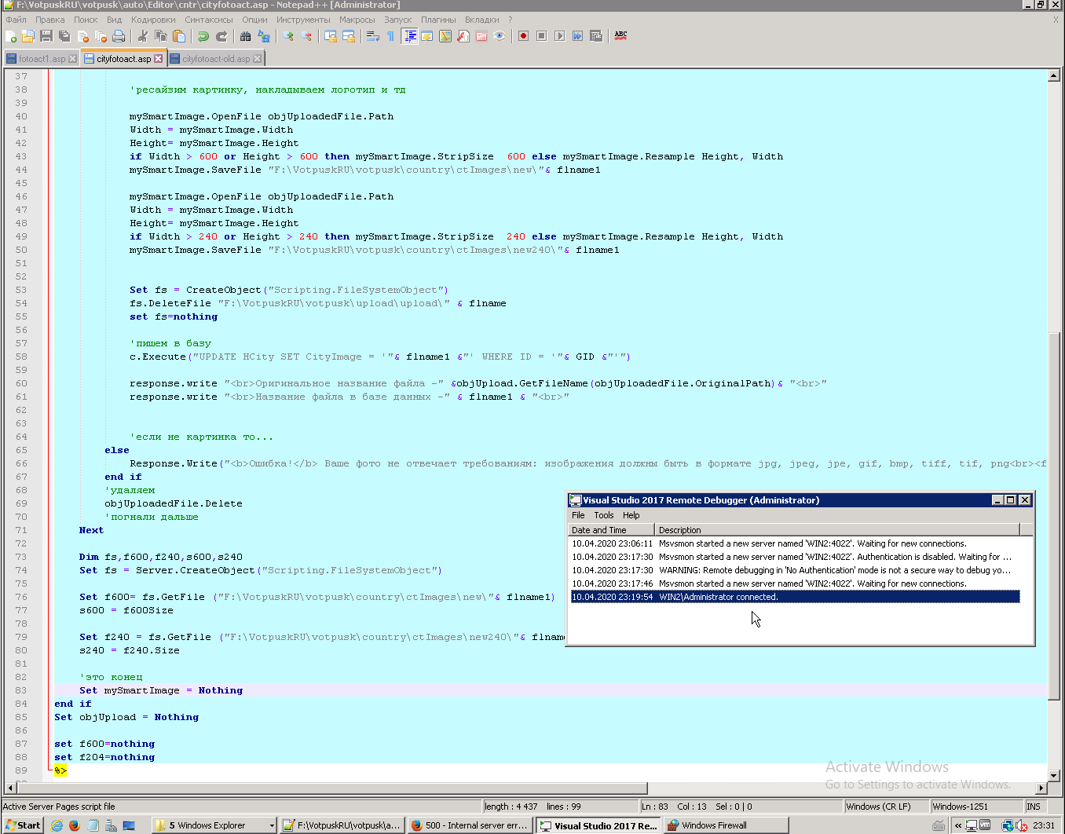Click the Start button
Image resolution: width=1065 pixels, height=834 pixels.
click(x=23, y=825)
